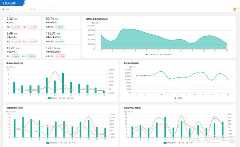
Task: Click the 主营业务收入月趋势 chart title
Action: coord(15,108)
